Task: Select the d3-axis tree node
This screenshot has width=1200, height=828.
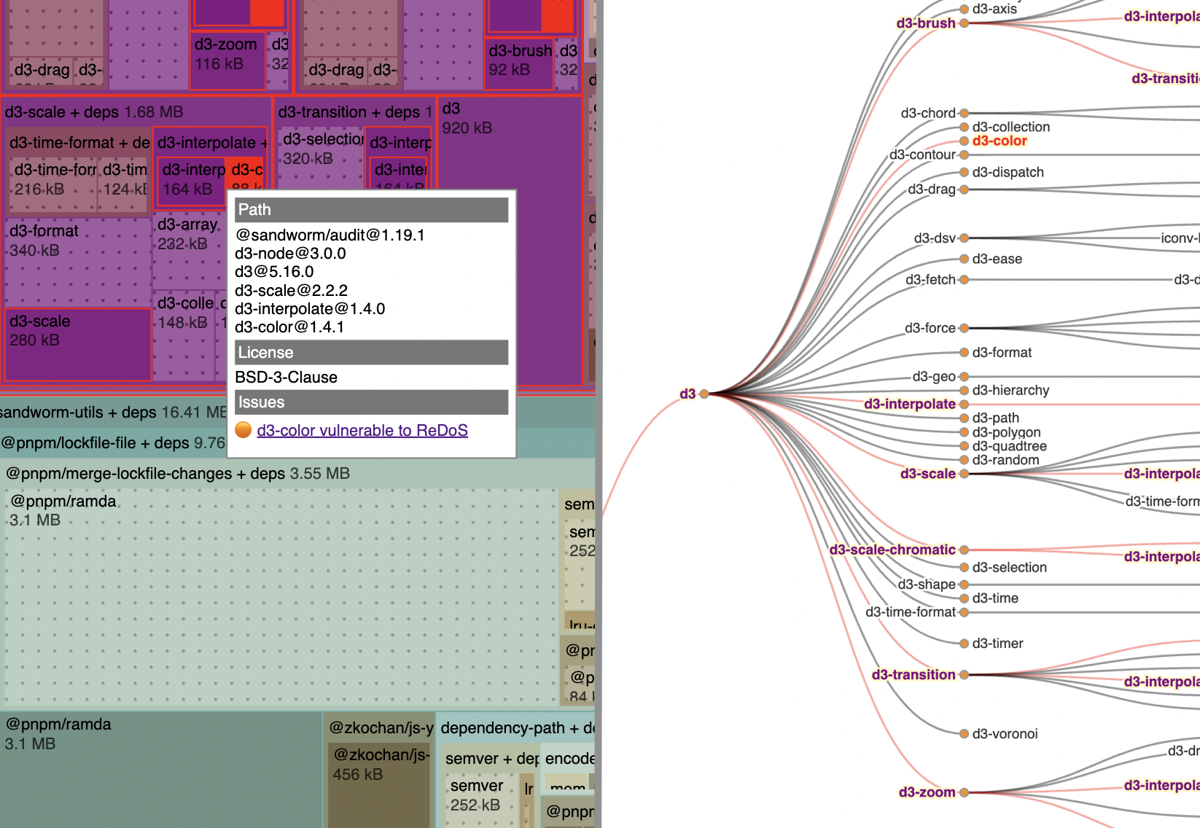Action: coord(964,9)
